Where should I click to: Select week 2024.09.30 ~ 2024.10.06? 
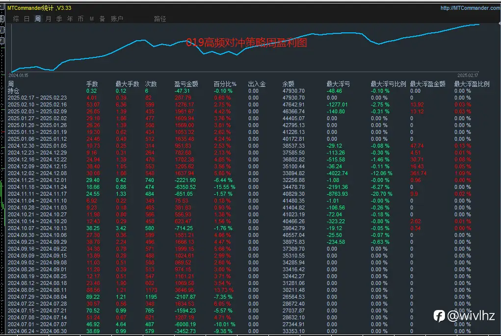point(37,235)
